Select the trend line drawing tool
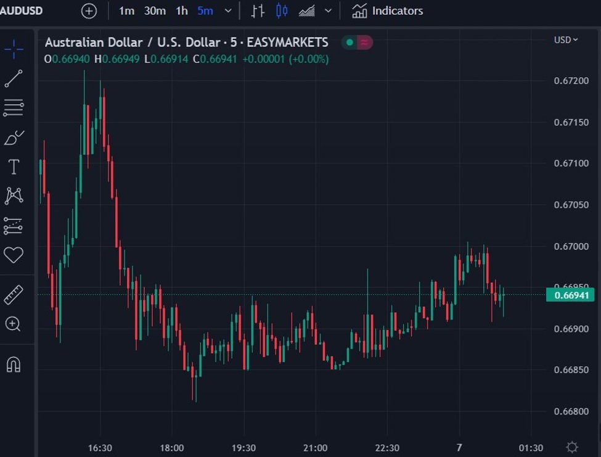The width and height of the screenshot is (601, 457). coord(14,78)
